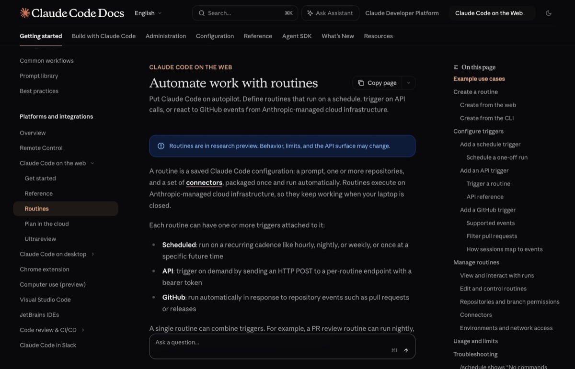The image size is (575, 369).
Task: Open the What's New tab
Action: point(338,36)
